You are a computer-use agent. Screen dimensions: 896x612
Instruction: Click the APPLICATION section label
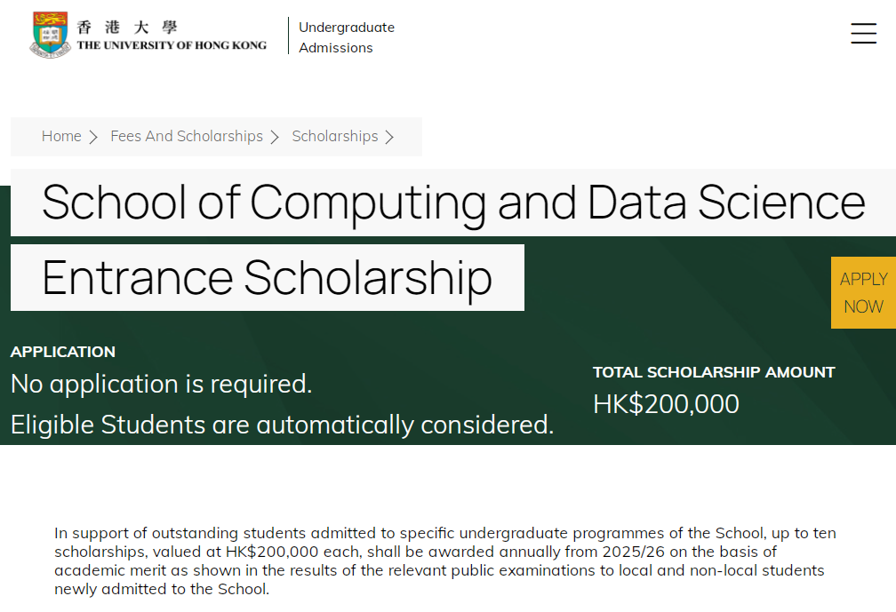pyautogui.click(x=63, y=352)
